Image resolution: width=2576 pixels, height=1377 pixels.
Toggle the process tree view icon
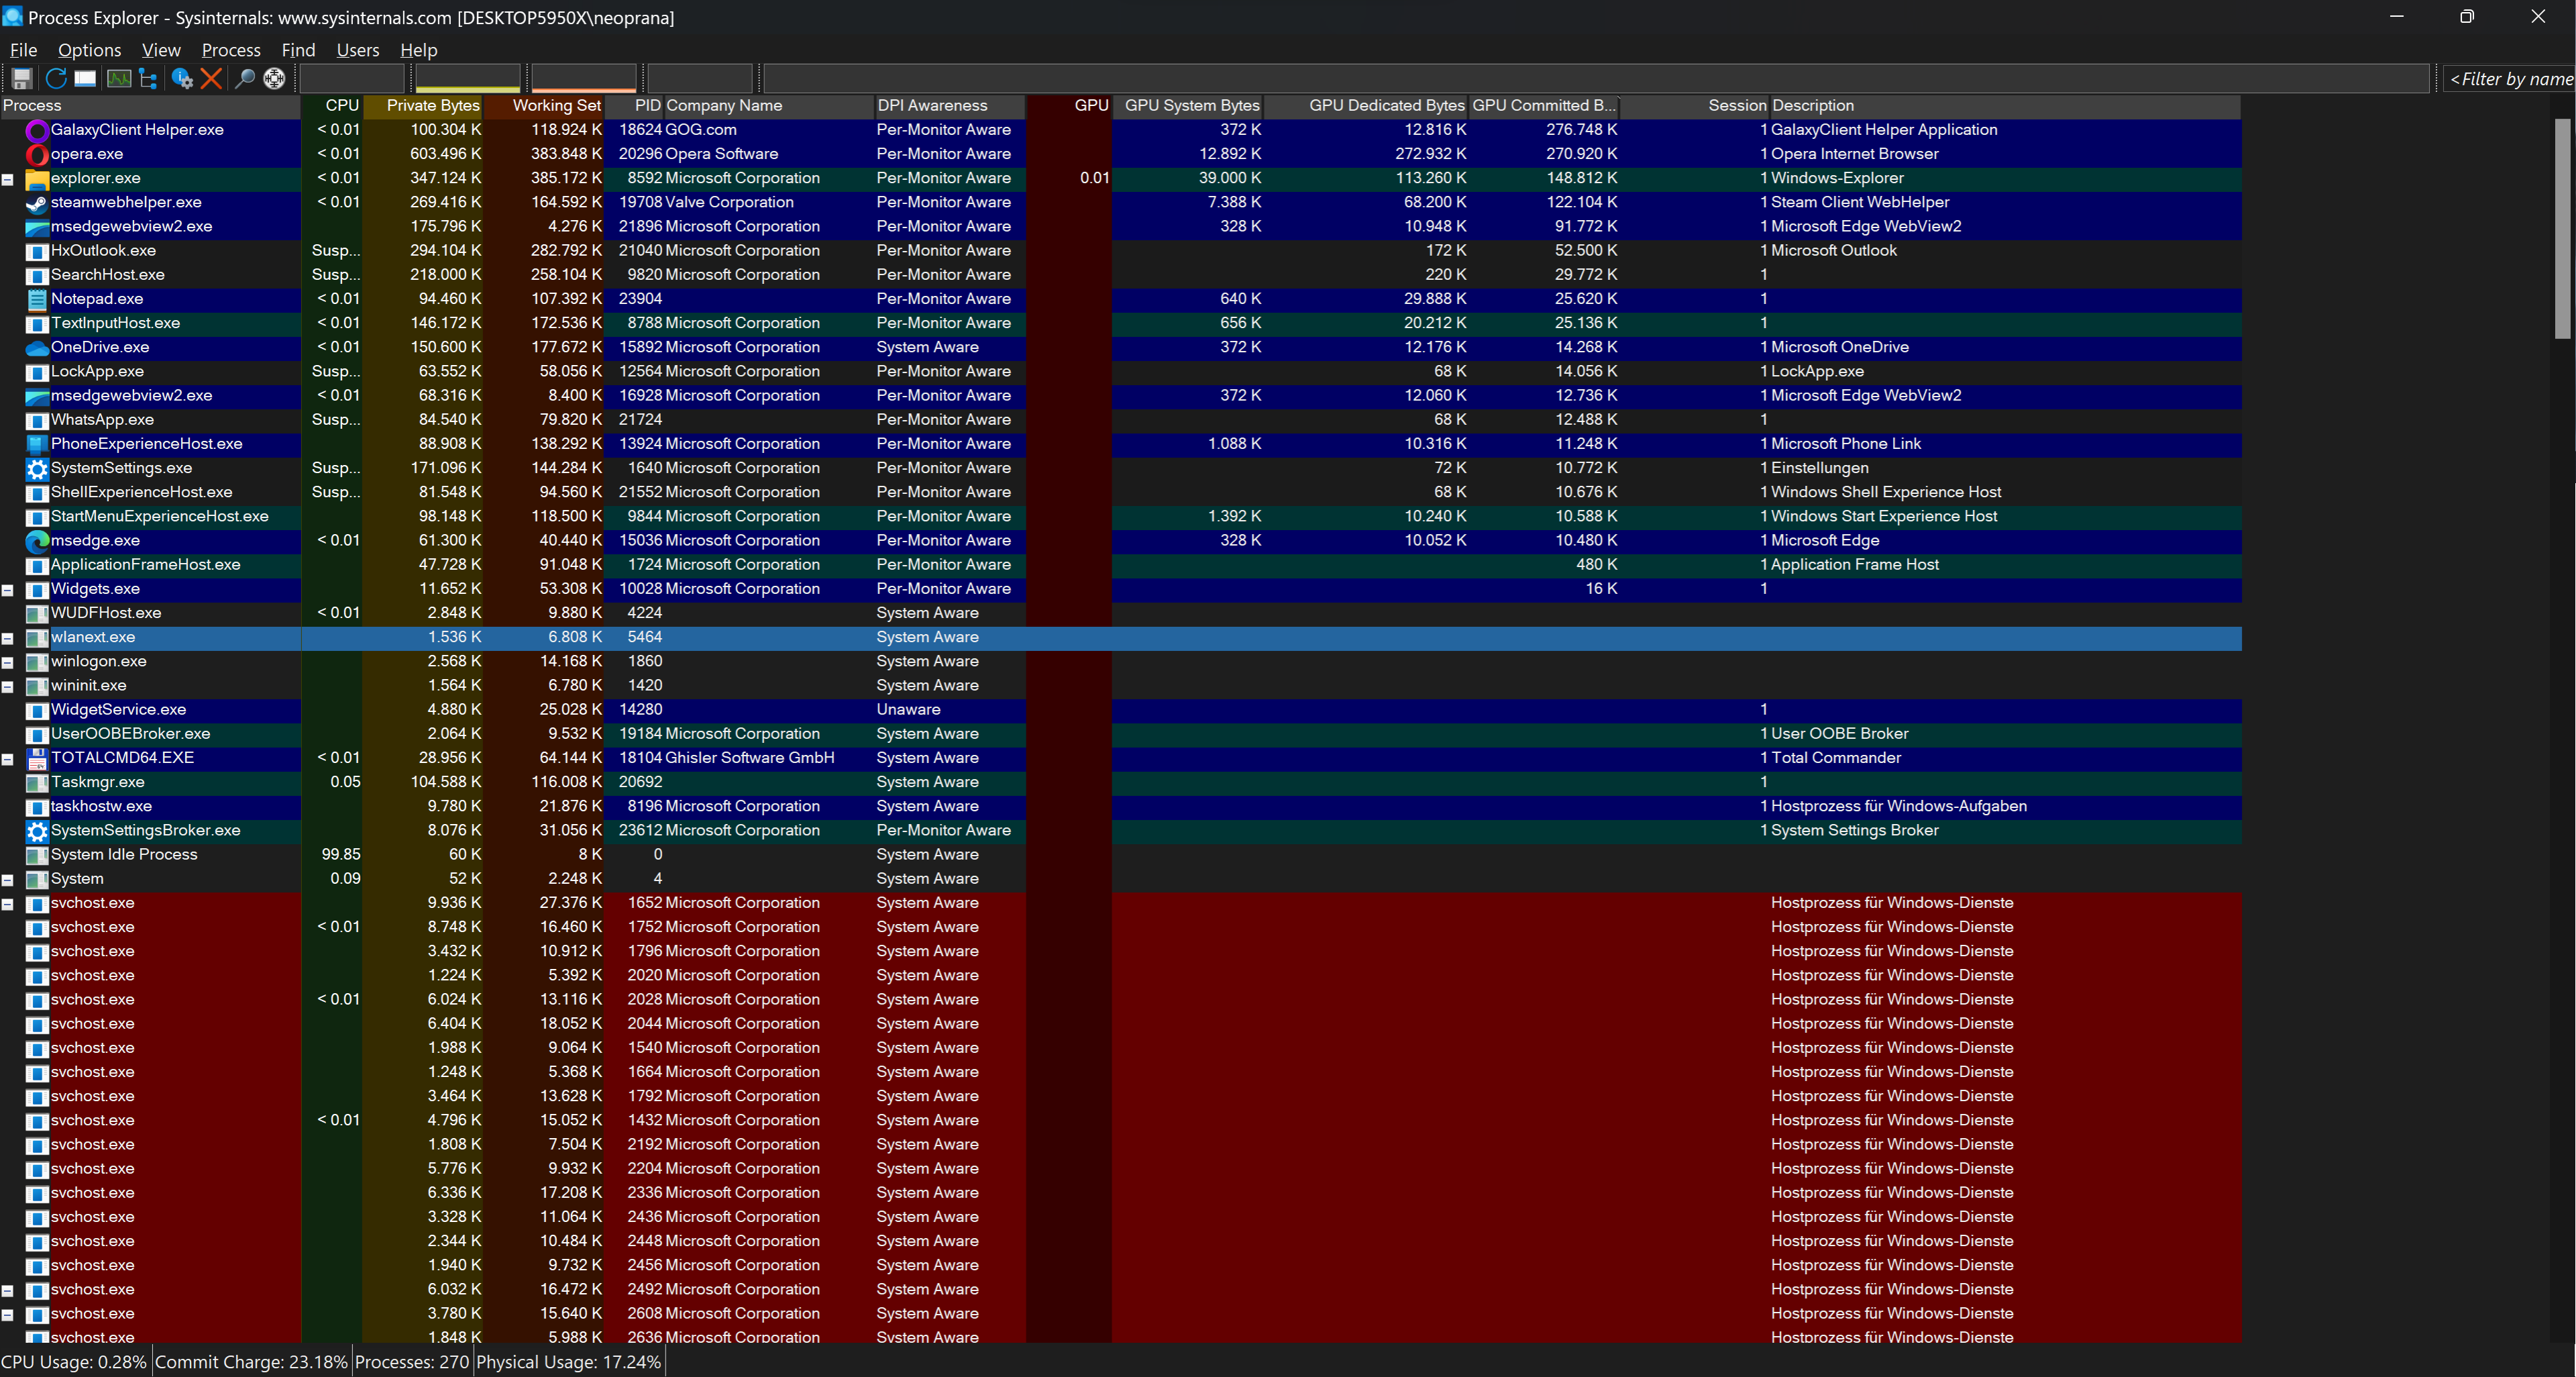click(148, 78)
